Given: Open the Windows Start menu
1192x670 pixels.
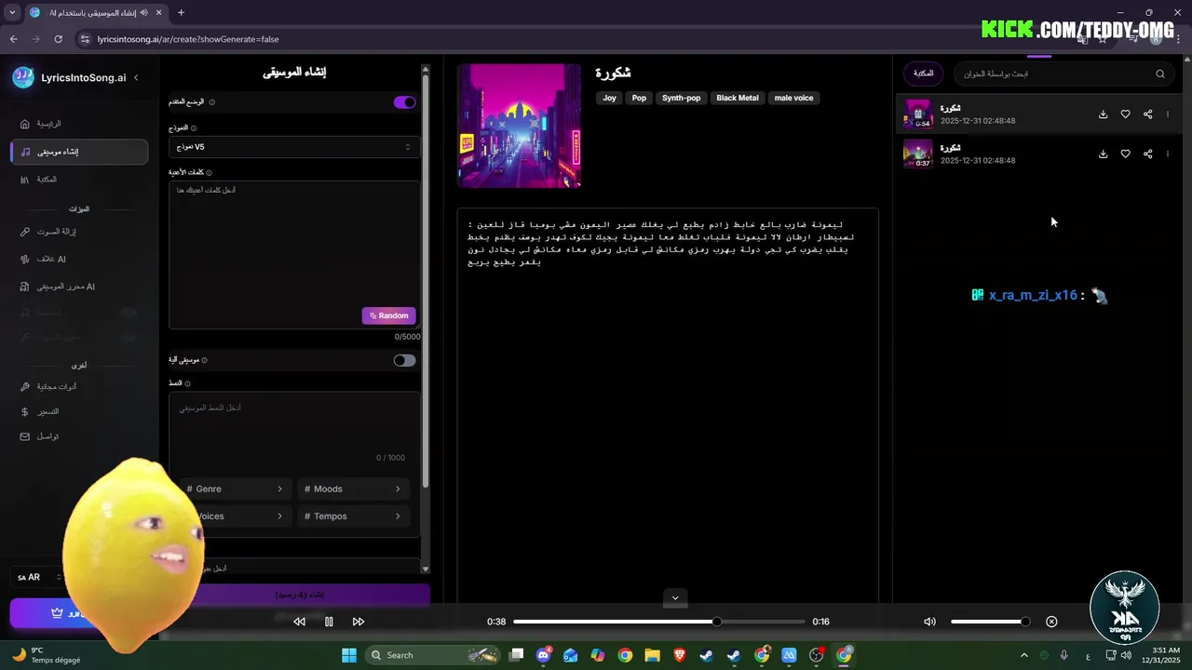Looking at the screenshot, I should (349, 655).
